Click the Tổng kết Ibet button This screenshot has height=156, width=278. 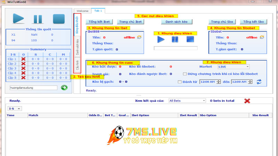coord(100,22)
